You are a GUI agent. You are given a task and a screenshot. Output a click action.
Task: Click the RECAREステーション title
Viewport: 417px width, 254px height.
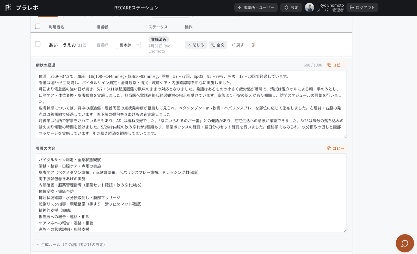(136, 8)
